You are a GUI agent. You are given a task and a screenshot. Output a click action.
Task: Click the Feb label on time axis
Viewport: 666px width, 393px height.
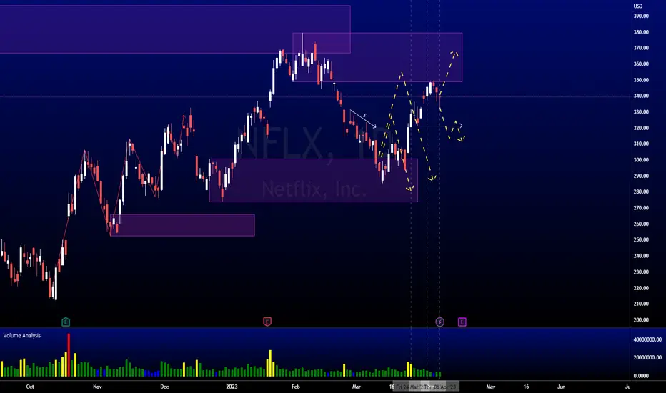tap(296, 387)
